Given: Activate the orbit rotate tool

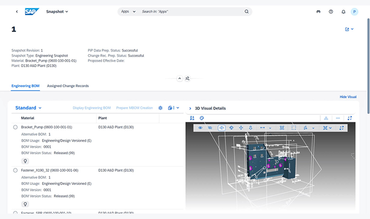Looking at the screenshot, I should 222,128.
